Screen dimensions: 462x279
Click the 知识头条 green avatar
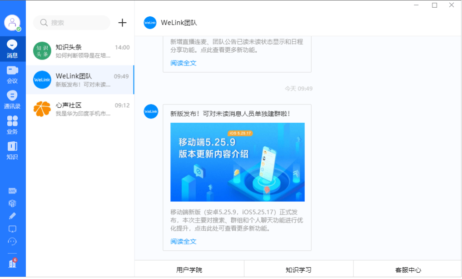(x=42, y=51)
